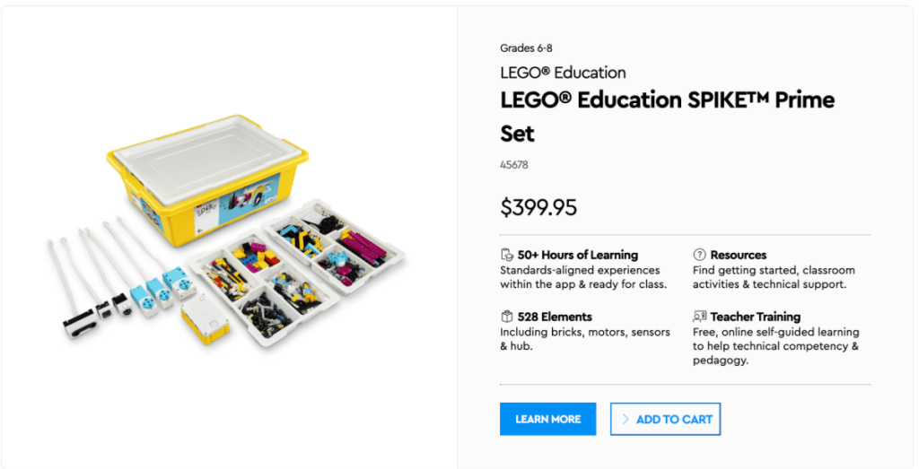Select the 528 Elements heading
This screenshot has width=919, height=469.
[x=554, y=317]
